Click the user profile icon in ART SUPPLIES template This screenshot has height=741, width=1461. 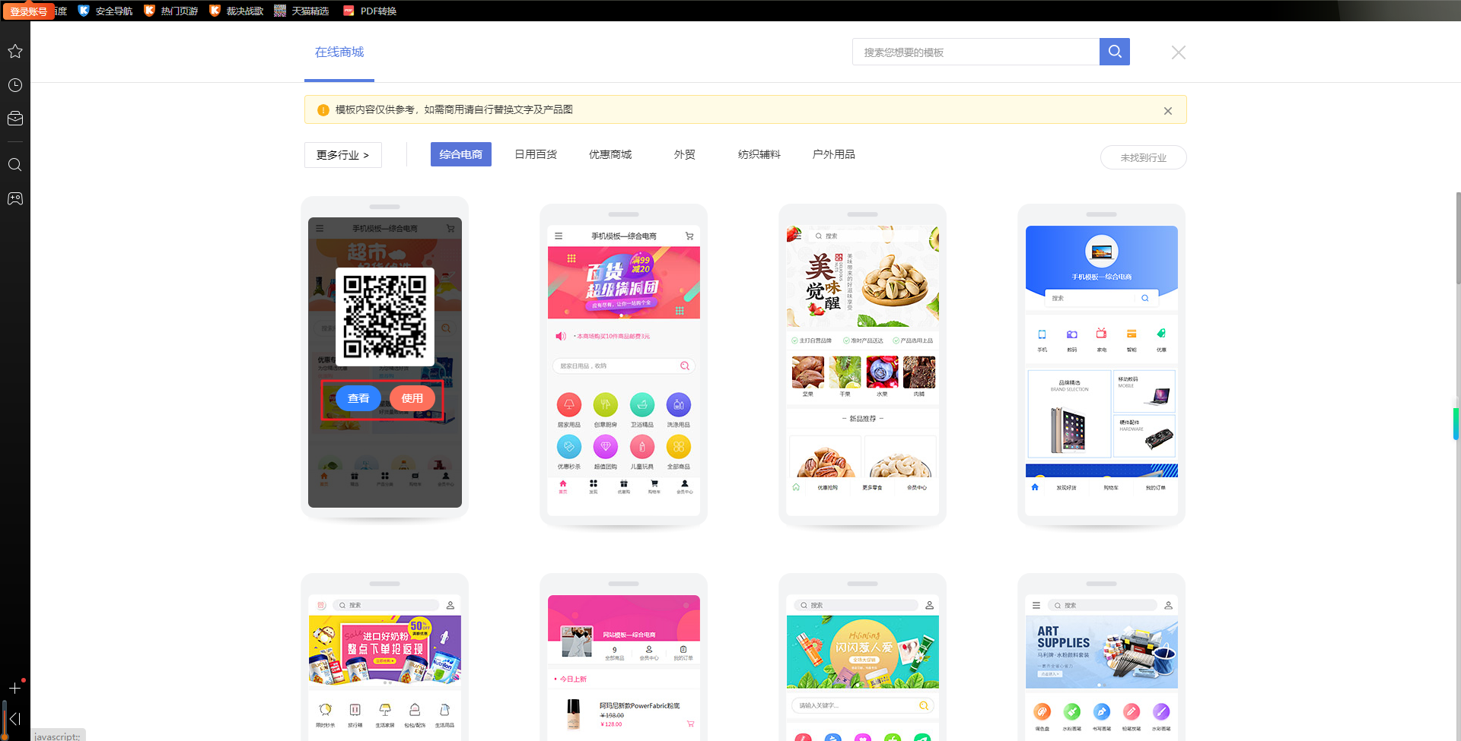pyautogui.click(x=1168, y=606)
